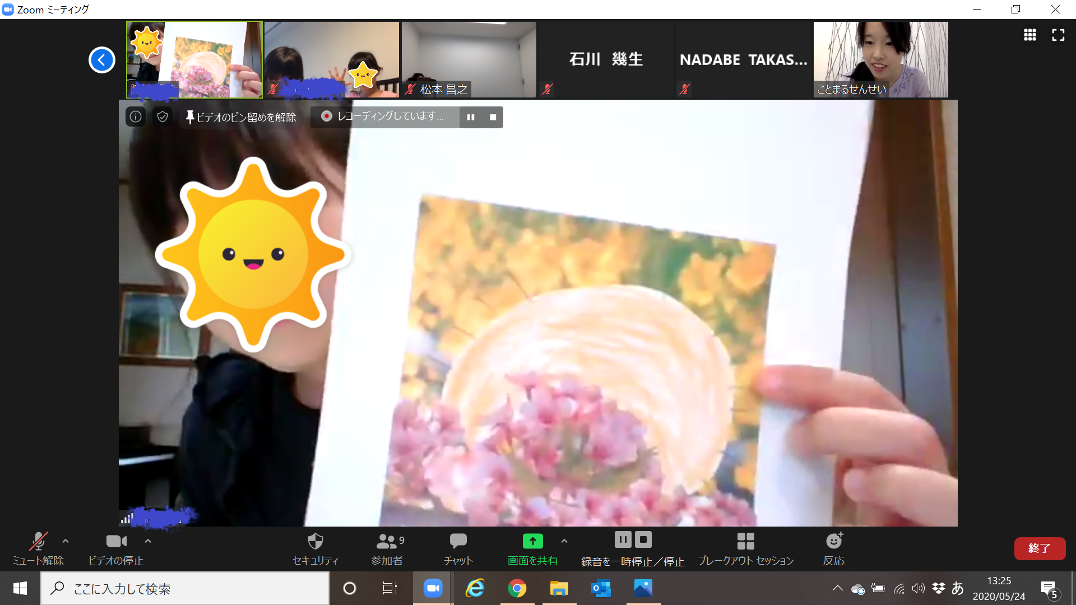Select the ことまるせんせい video thumbnail
Image resolution: width=1076 pixels, height=605 pixels.
tap(880, 59)
